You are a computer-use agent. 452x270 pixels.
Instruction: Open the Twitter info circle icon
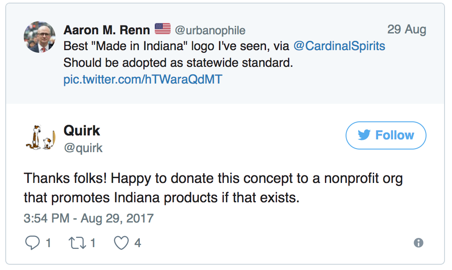coord(418,243)
